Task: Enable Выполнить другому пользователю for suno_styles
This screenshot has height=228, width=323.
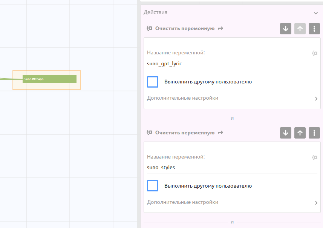Action: pos(153,186)
